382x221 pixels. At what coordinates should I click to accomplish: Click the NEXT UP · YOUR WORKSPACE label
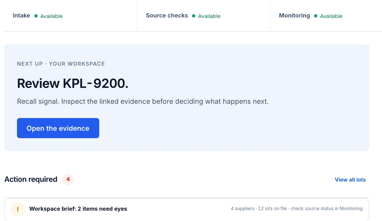point(61,64)
